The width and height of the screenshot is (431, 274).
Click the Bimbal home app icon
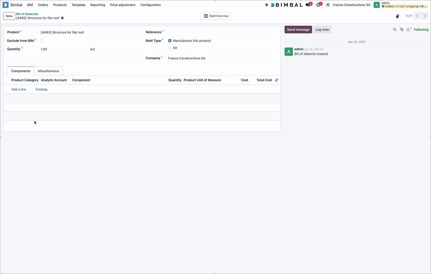click(6, 5)
